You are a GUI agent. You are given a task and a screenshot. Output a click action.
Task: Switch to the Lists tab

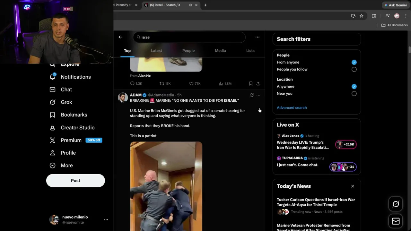coord(250,51)
